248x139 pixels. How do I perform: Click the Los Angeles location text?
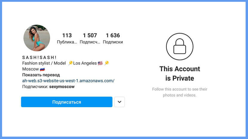[85, 63]
